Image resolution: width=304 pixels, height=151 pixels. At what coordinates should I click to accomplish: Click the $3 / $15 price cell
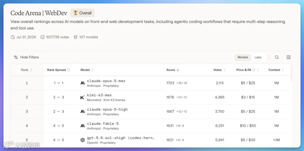248,97
